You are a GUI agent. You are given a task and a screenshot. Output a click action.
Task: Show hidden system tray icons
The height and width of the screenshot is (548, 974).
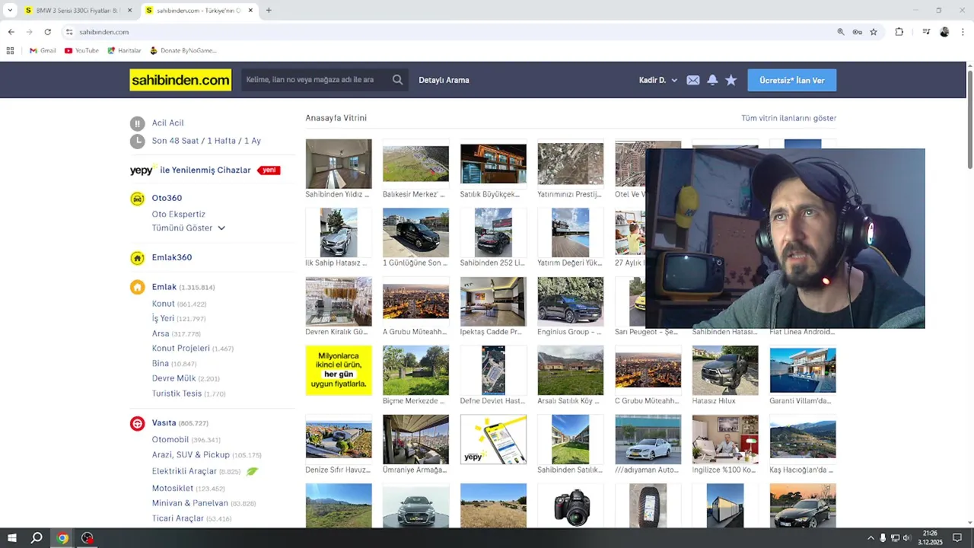tap(871, 538)
